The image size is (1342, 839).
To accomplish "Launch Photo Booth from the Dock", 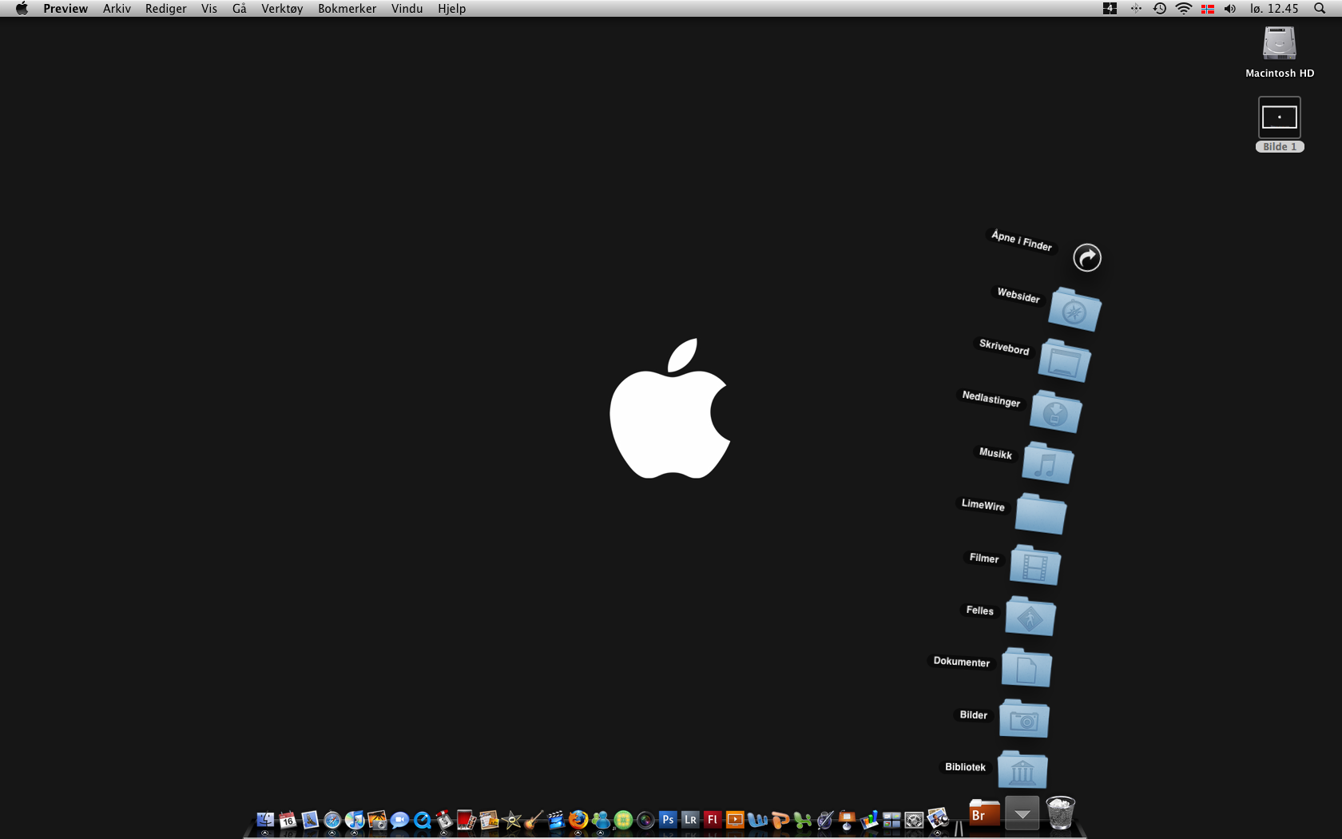I will [x=467, y=820].
